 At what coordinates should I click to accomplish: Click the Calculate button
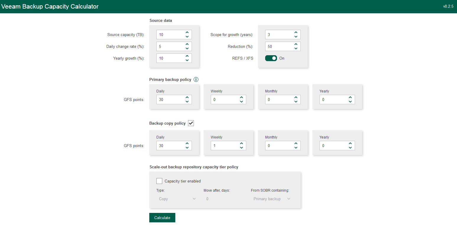click(x=162, y=218)
